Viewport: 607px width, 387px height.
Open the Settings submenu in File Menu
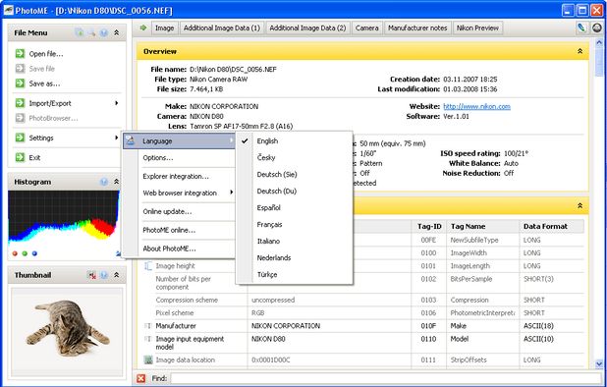click(67, 138)
